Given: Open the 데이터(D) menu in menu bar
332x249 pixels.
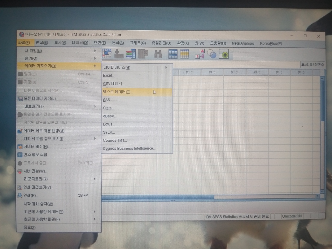Looking at the screenshot, I should [x=80, y=43].
